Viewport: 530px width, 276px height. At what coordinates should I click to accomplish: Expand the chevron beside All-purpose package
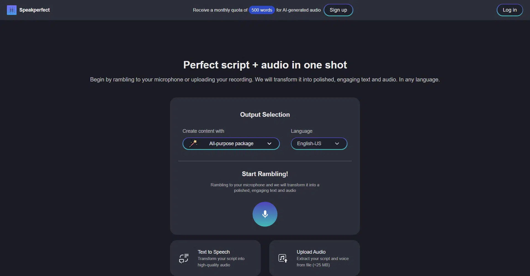coord(269,144)
